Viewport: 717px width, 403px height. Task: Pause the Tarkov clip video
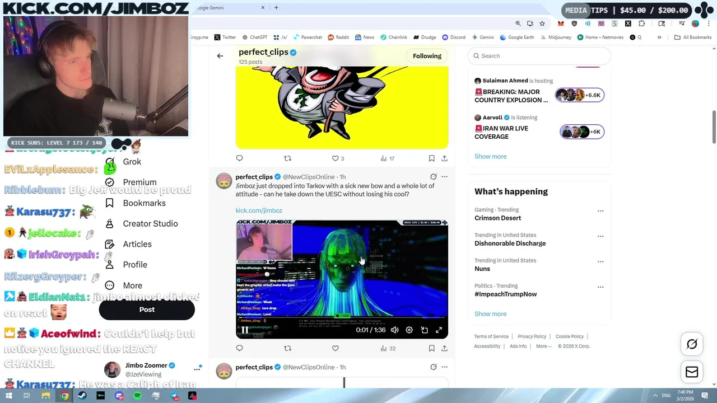click(x=245, y=330)
